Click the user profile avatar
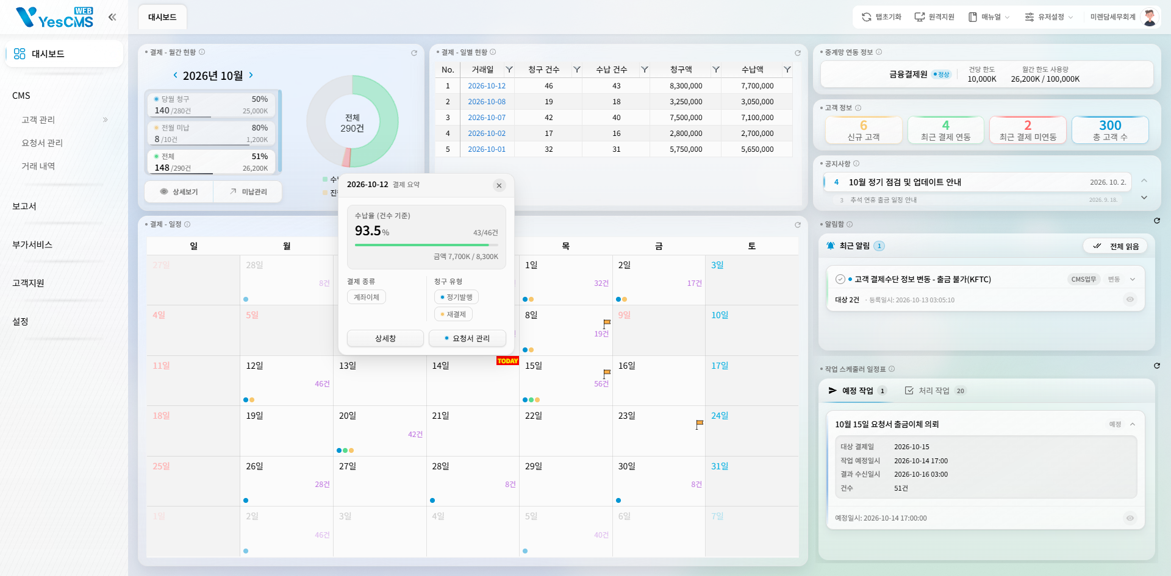 click(1150, 17)
